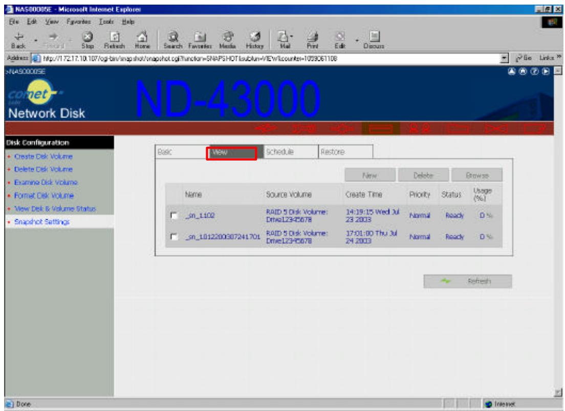Check the box for snapshot _sn_1102
565x411 pixels.
174,215
